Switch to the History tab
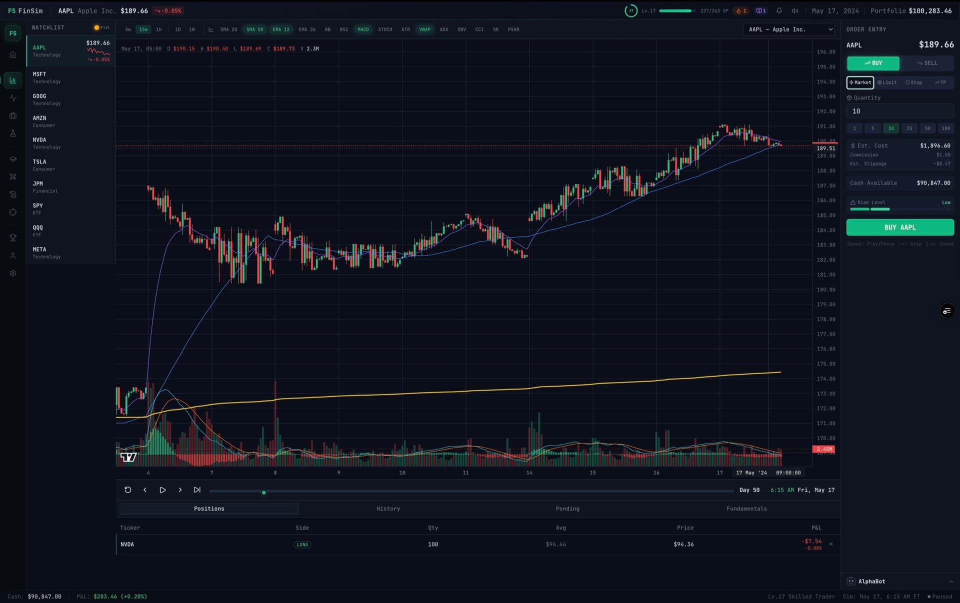The image size is (960, 603). (x=388, y=509)
